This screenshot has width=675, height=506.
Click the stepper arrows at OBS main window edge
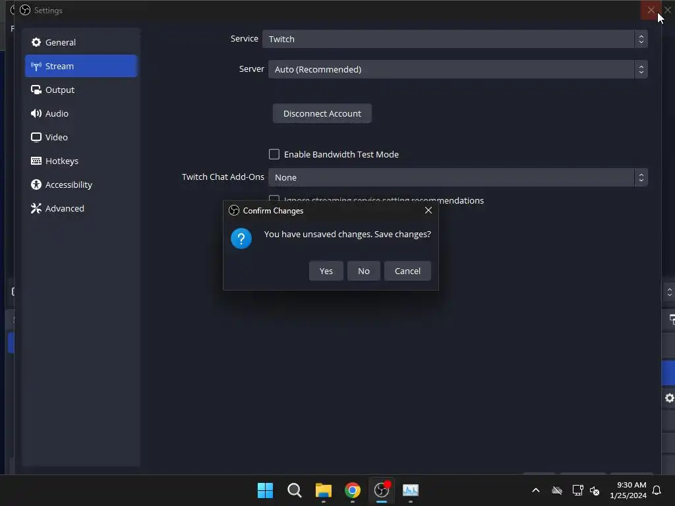[670, 292]
